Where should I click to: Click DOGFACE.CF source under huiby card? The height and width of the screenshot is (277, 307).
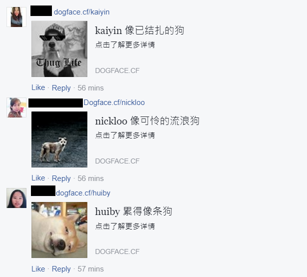pos(117,251)
